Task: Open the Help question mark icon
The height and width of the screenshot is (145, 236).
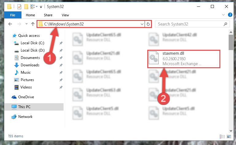Action: click(x=230, y=15)
